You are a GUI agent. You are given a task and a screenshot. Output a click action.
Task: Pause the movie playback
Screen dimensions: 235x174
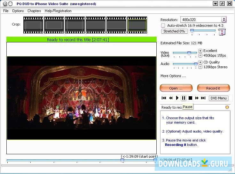pyautogui.click(x=184, y=98)
